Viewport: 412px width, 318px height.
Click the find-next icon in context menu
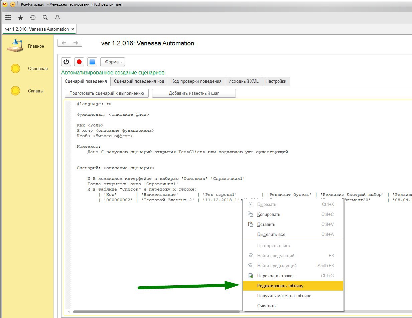click(x=250, y=256)
